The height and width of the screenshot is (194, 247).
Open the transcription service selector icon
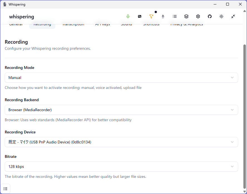(140, 16)
